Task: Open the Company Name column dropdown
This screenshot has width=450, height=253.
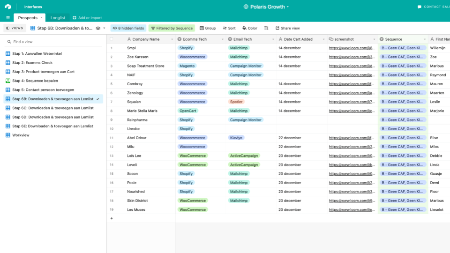Action: [172, 39]
